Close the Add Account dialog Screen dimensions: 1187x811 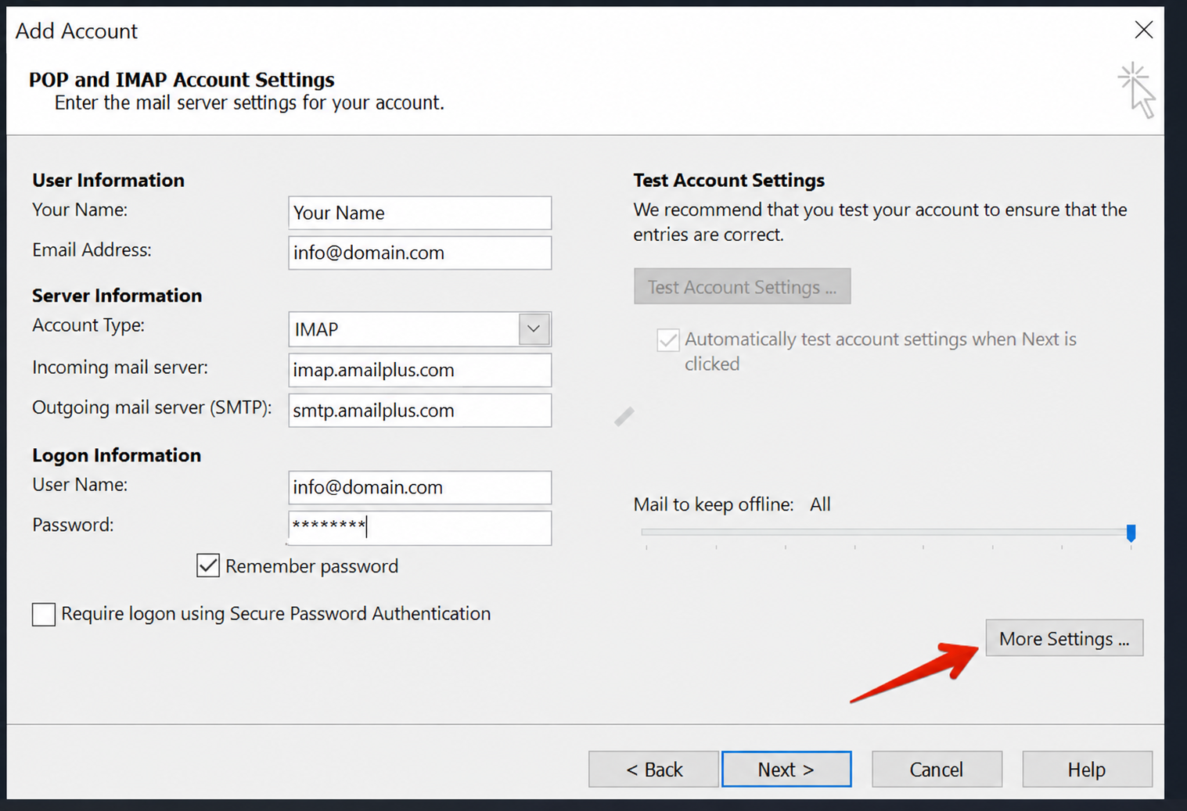point(1143,30)
